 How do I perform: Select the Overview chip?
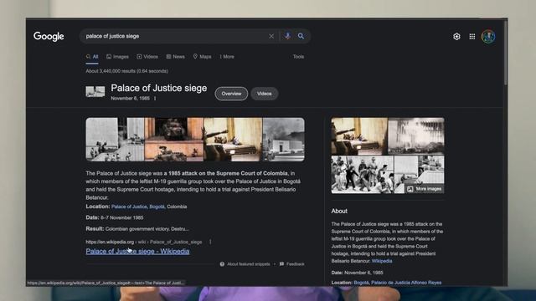point(231,94)
